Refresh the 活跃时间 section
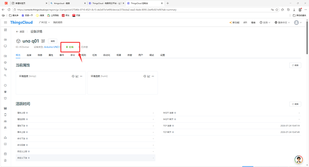The width and height of the screenshot is (309, 167). pos(295,104)
